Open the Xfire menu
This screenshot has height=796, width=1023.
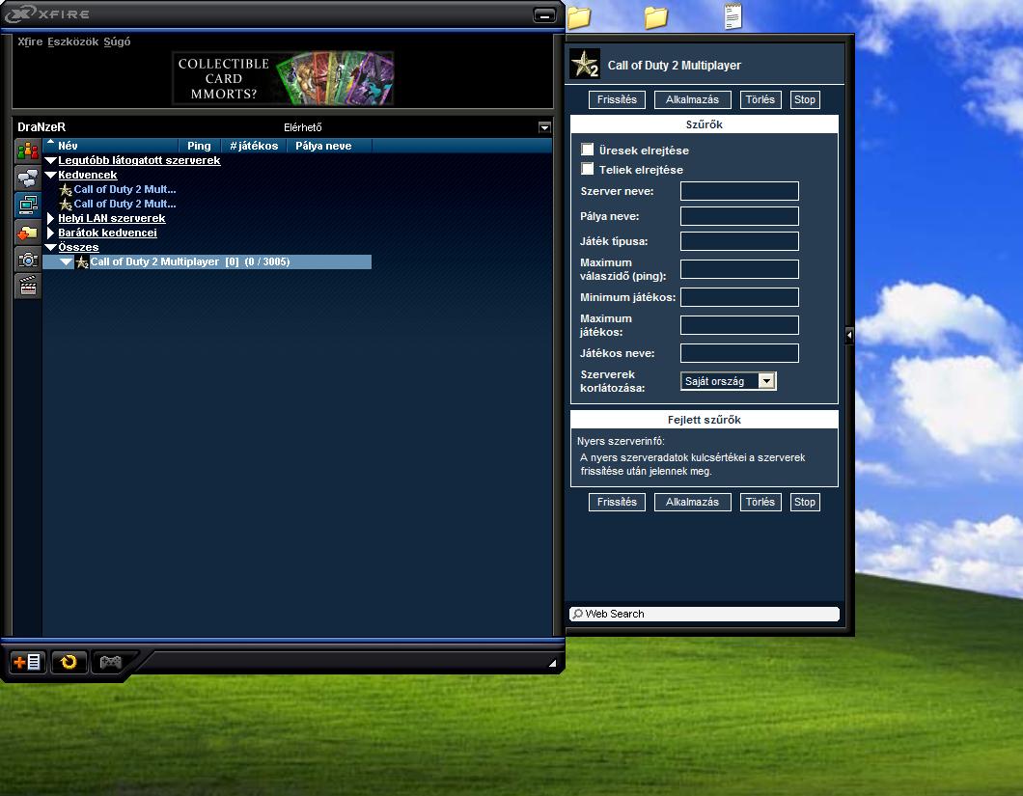point(30,41)
